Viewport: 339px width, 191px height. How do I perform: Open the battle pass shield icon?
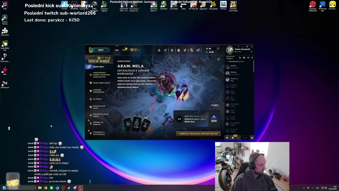pos(191,50)
